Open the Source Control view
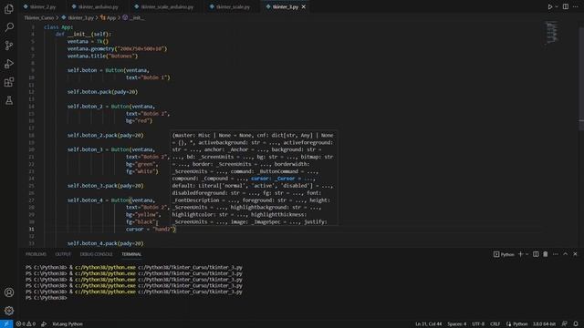Screen dimensions: 584x328 click(9, 46)
